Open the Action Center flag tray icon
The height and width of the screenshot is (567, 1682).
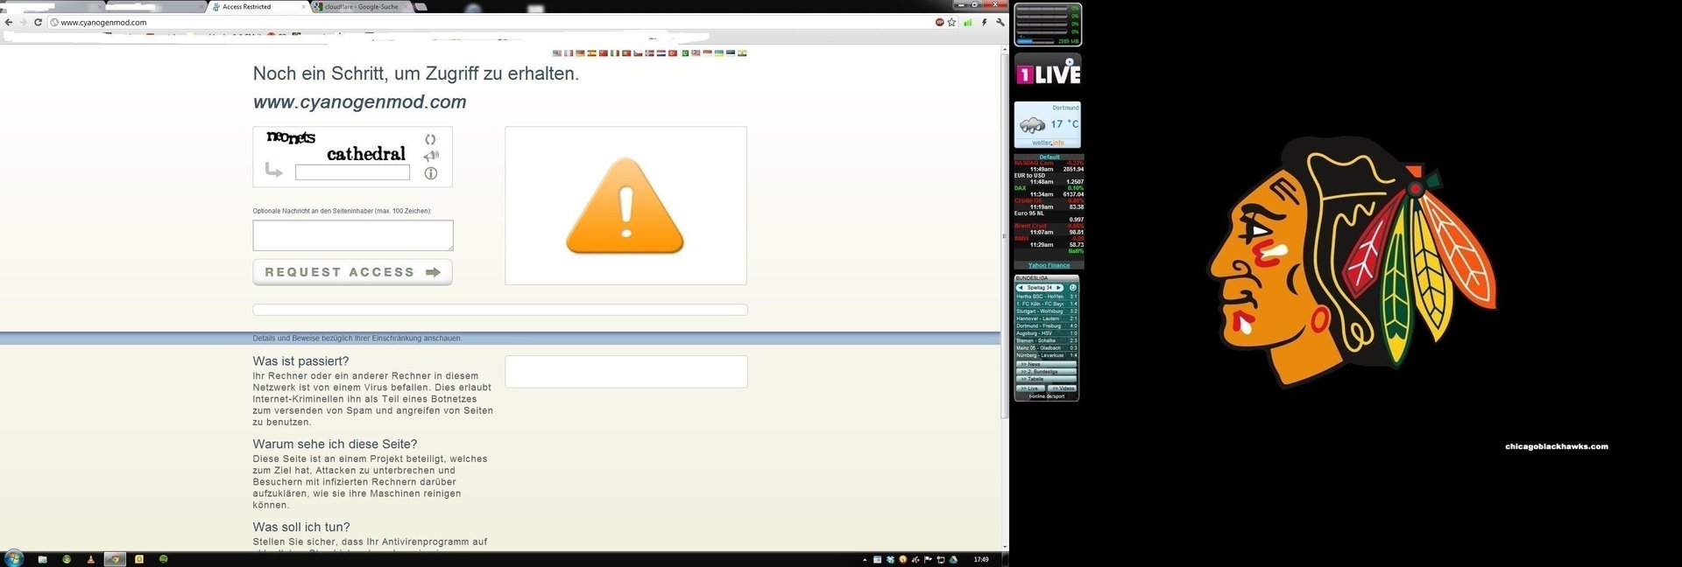tap(928, 560)
